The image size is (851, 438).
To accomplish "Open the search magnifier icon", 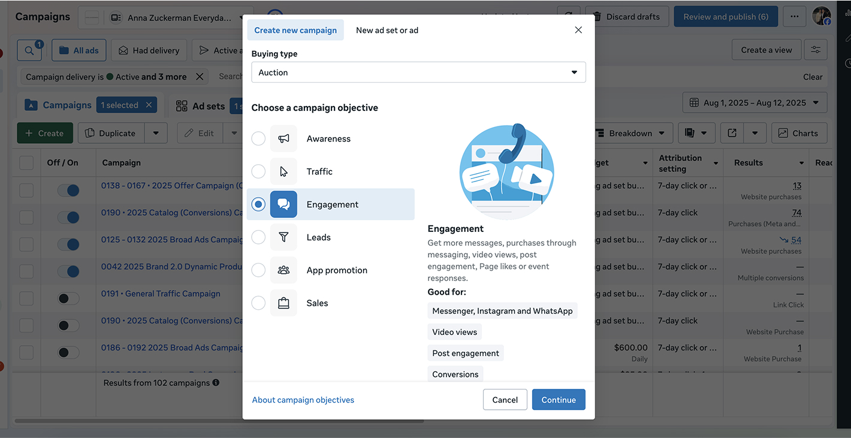I will 29,50.
